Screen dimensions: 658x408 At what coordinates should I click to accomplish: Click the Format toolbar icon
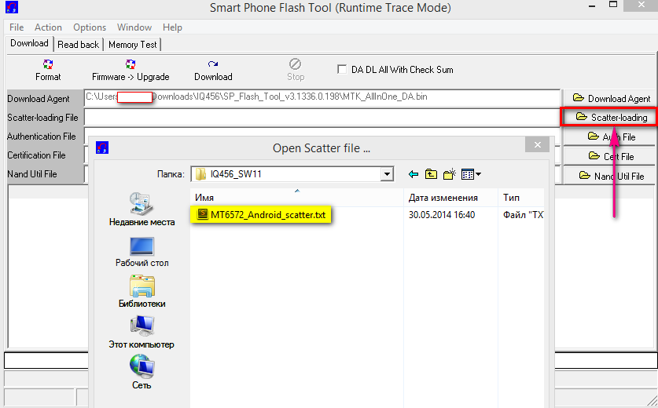point(48,69)
